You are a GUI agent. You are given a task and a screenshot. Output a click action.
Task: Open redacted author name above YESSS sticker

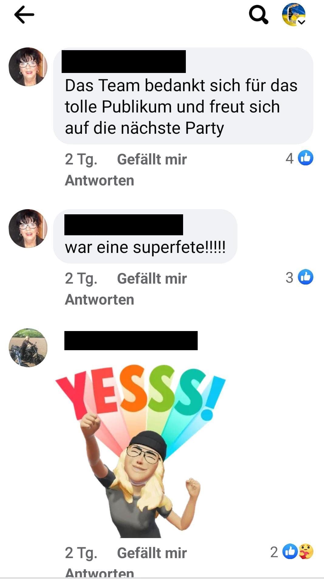pyautogui.click(x=131, y=340)
